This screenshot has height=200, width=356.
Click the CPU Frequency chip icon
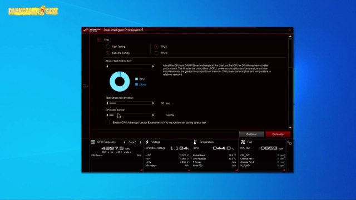click(x=93, y=142)
